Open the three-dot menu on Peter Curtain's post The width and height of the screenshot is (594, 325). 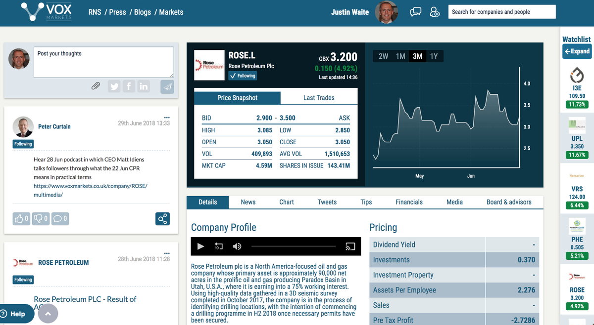(167, 117)
